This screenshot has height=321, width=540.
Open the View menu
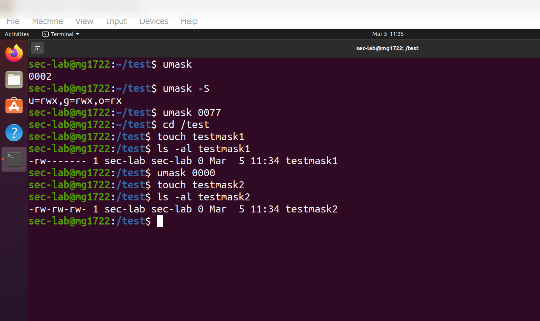(x=84, y=21)
